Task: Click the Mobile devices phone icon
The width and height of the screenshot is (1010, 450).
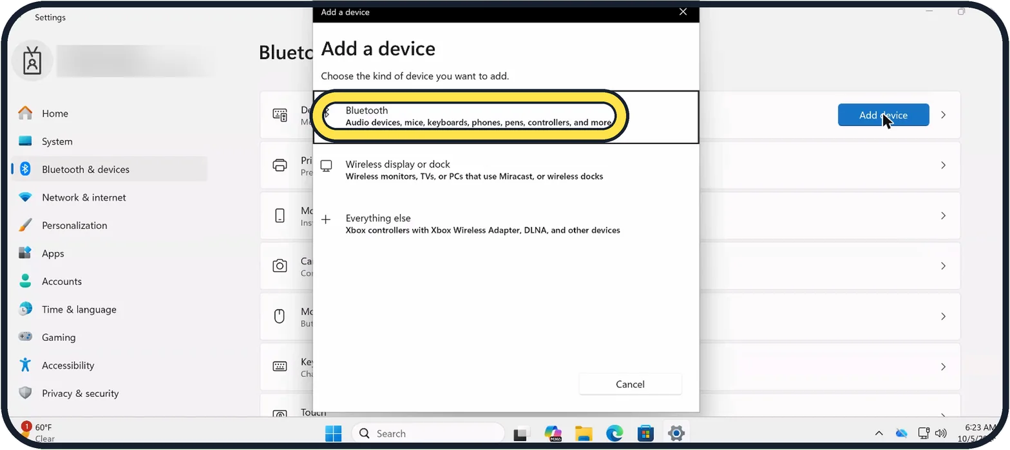Action: pyautogui.click(x=280, y=215)
